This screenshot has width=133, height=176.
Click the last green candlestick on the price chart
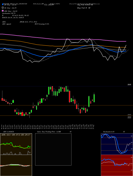(94, 98)
